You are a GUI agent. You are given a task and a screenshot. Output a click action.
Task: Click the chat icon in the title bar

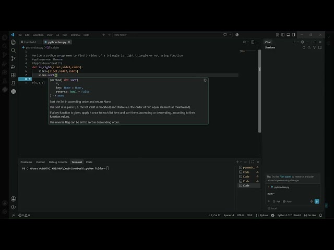point(225,35)
